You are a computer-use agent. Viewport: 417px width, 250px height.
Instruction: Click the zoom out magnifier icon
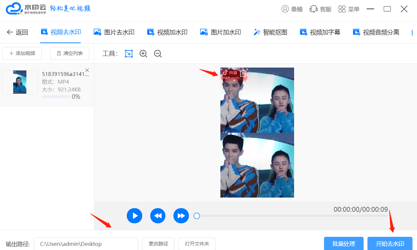[x=158, y=54]
